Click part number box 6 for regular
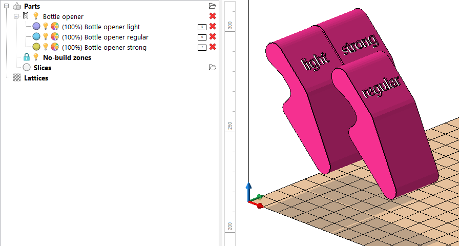Image resolution: width=459 pixels, height=246 pixels. [x=202, y=37]
